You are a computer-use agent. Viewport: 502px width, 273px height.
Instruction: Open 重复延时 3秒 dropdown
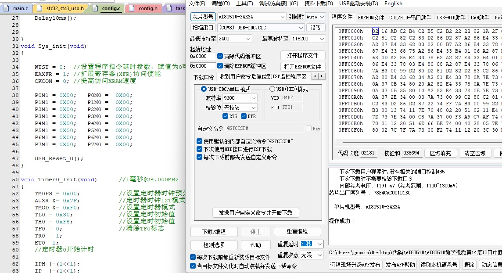coord(319,244)
